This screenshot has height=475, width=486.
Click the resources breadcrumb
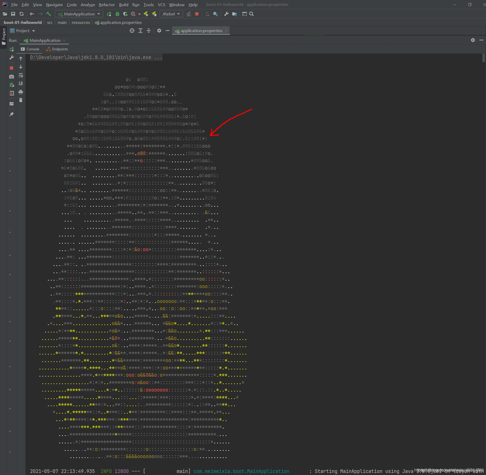click(81, 22)
